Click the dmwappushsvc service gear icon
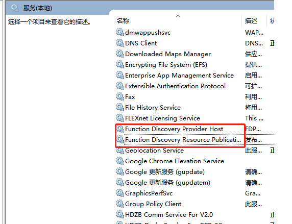292x224 pixels. (120, 32)
